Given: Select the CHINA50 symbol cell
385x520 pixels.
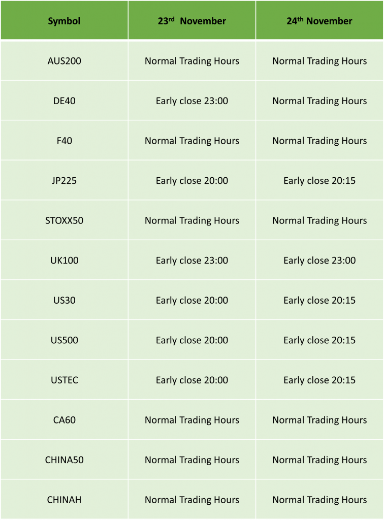Looking at the screenshot, I should (64, 460).
